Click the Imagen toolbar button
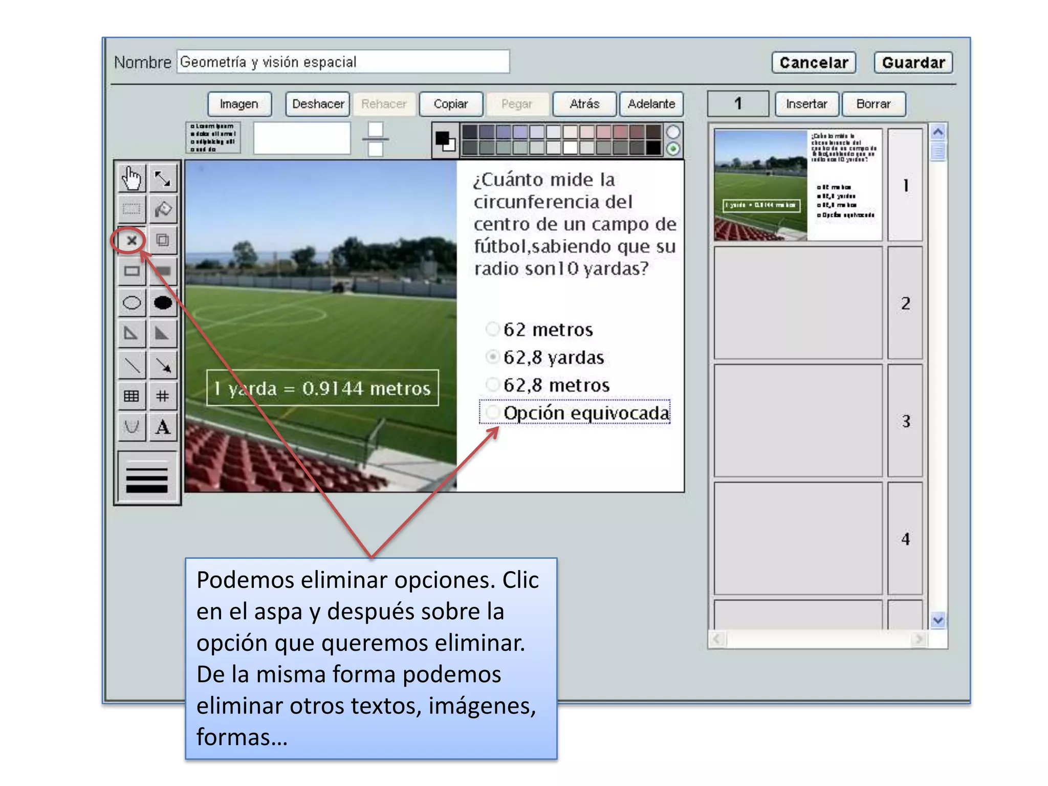The image size is (1048, 786). pos(239,104)
